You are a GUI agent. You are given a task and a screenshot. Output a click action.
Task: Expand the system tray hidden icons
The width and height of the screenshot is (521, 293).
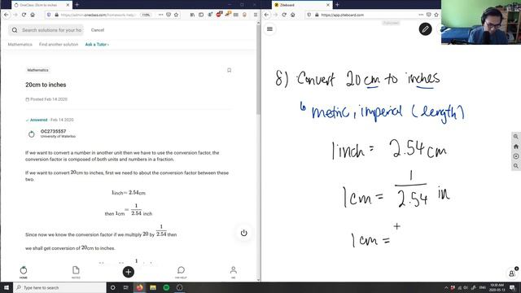(445, 287)
